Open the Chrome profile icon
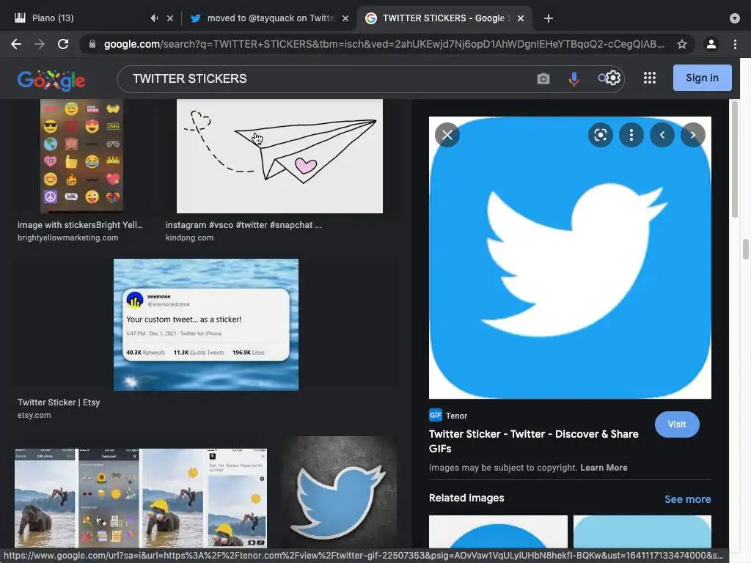 tap(711, 44)
